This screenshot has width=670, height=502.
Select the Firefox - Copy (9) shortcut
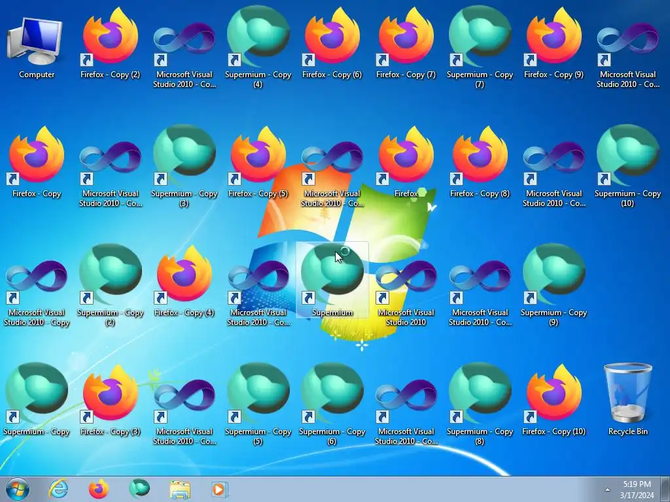[x=554, y=42]
